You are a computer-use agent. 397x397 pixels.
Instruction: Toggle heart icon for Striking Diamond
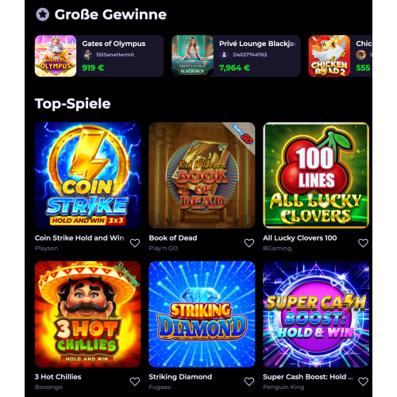click(249, 381)
